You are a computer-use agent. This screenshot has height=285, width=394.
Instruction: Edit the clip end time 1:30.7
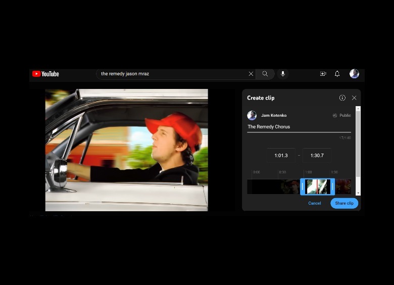tap(317, 156)
